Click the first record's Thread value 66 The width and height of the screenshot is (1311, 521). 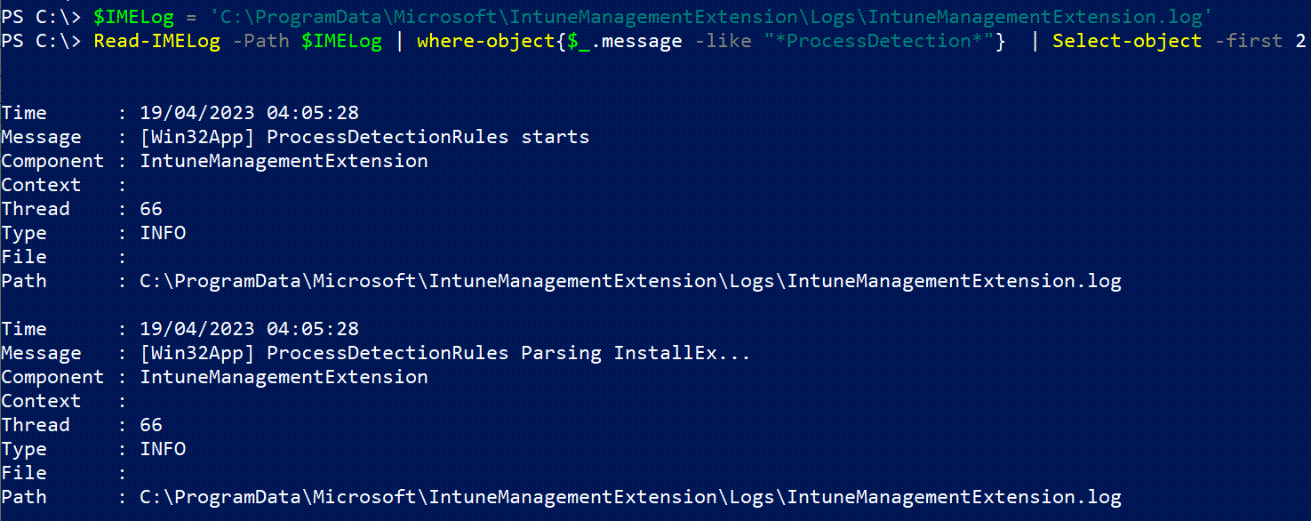point(151,209)
